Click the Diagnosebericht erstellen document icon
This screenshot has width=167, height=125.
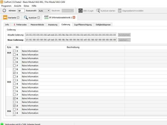point(120,11)
